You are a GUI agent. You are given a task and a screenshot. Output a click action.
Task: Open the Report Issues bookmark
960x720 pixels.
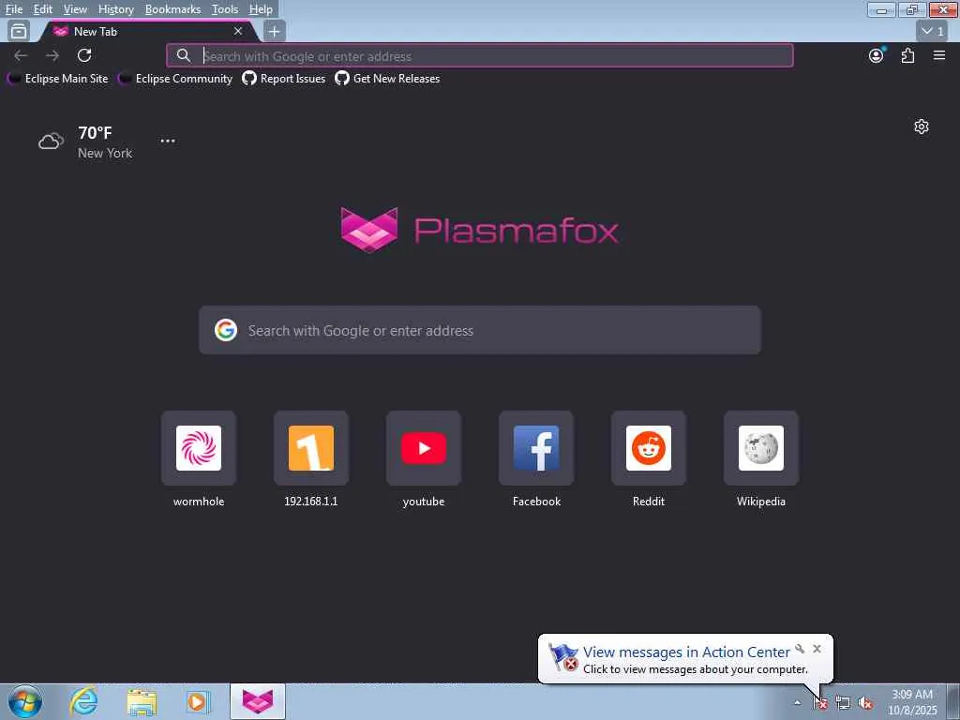283,79
